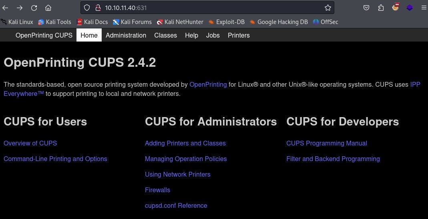The width and height of the screenshot is (428, 219).
Task: Go forward to the next page
Action: (x=19, y=8)
